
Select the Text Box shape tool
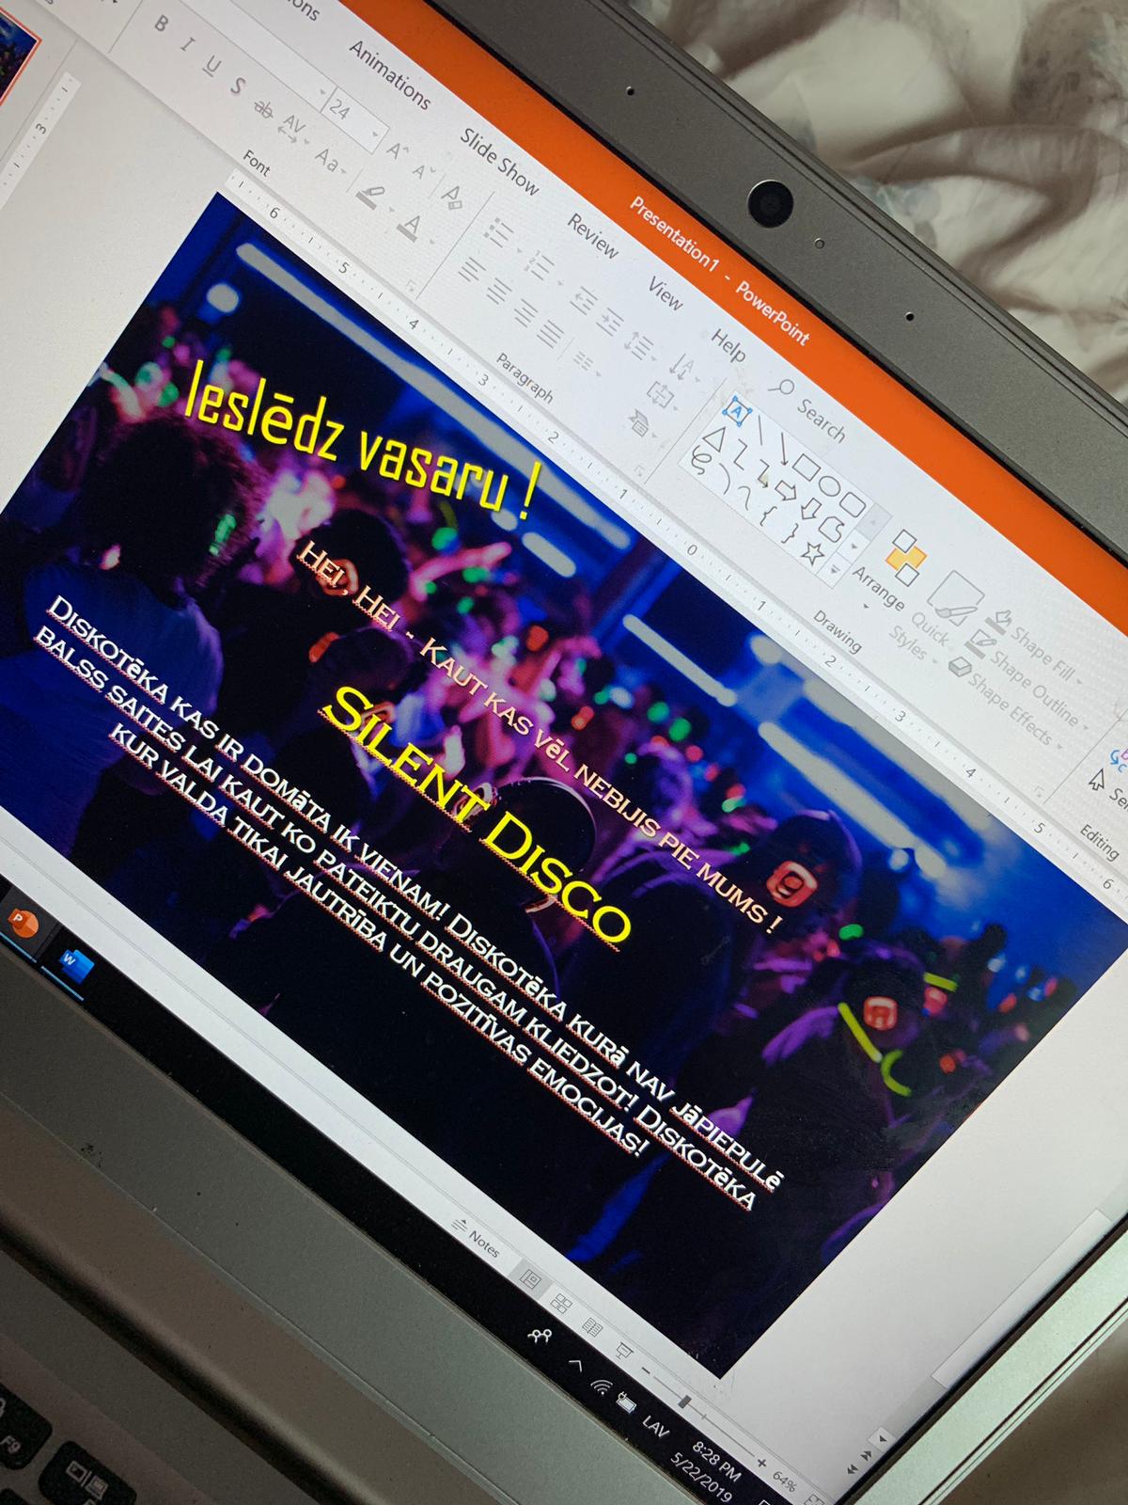pyautogui.click(x=737, y=411)
